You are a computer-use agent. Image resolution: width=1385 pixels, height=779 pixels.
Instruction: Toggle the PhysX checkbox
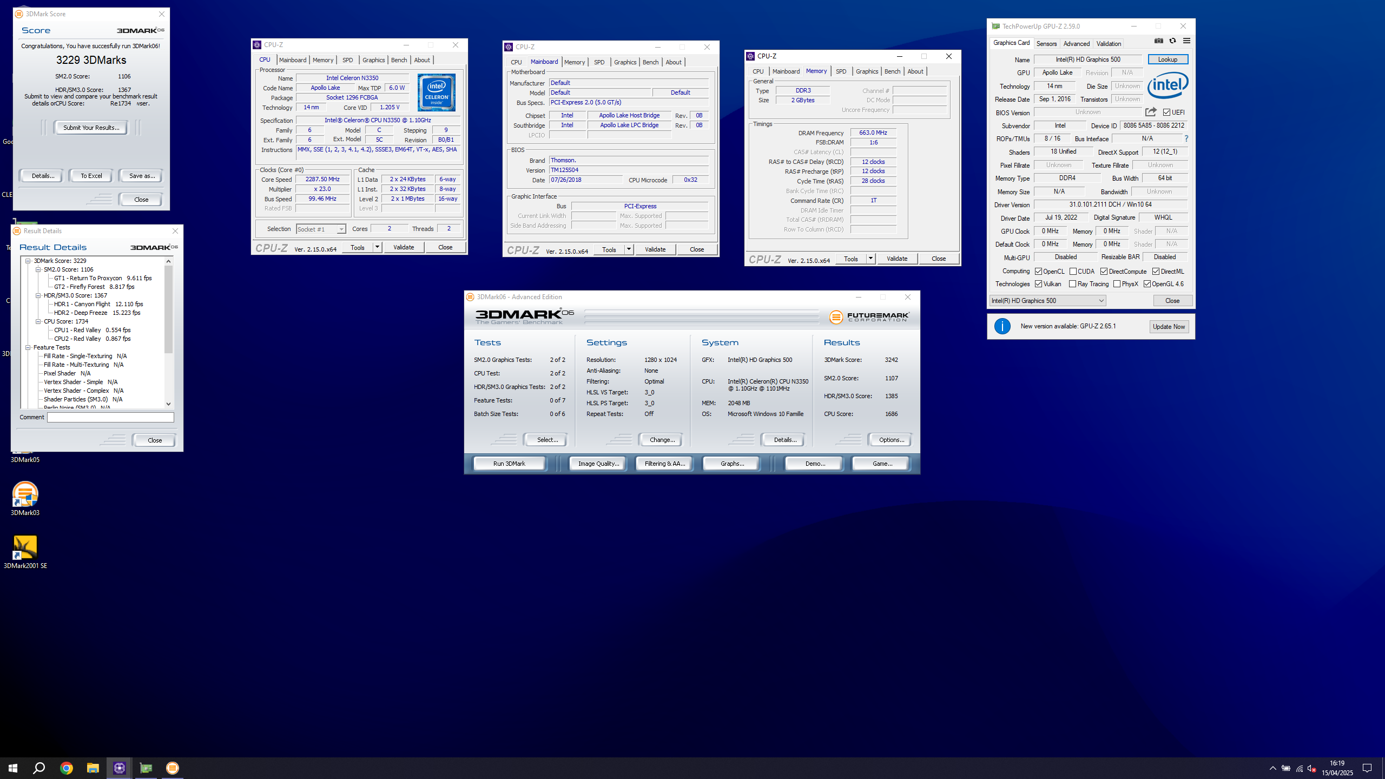coord(1117,284)
